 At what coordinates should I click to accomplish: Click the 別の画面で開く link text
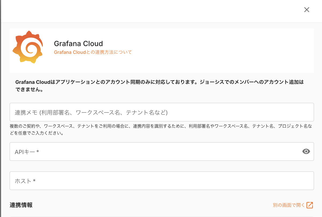click(289, 205)
